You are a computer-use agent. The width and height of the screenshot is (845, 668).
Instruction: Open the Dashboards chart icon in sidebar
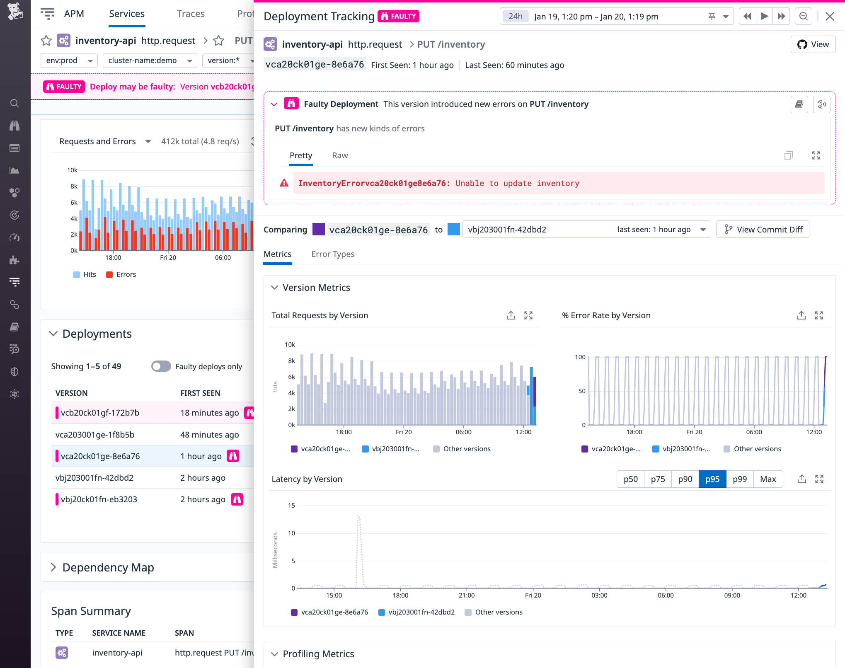coord(15,170)
